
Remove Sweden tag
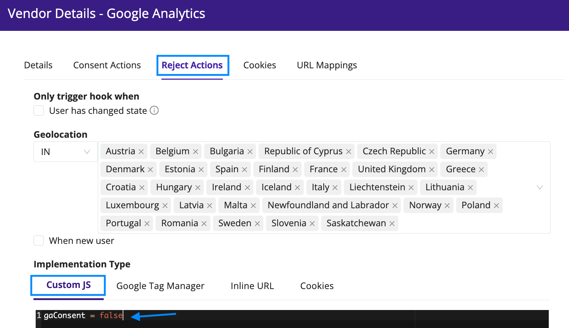pos(257,223)
